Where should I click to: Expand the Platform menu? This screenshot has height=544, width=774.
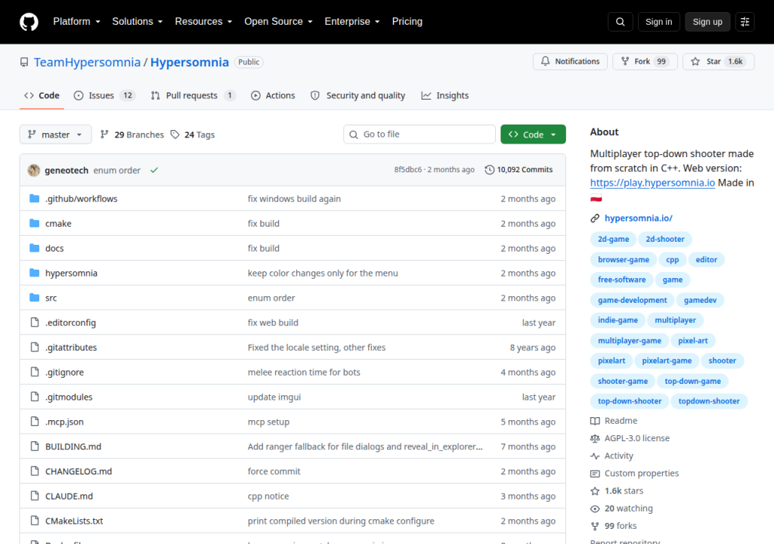coord(76,22)
